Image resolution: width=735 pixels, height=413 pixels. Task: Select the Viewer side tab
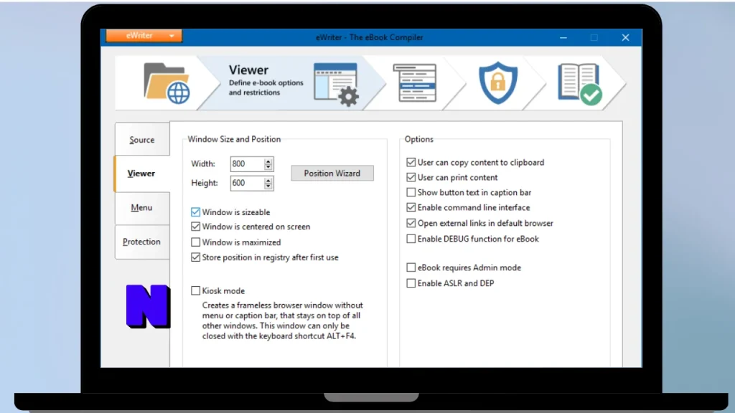(141, 174)
